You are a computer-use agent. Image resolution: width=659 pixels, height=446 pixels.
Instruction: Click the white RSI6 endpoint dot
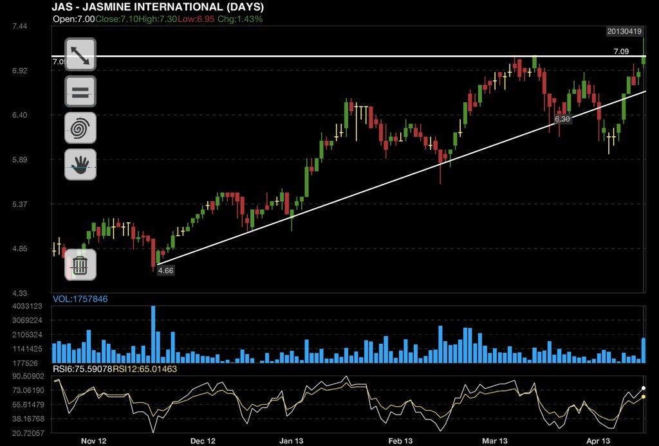644,388
